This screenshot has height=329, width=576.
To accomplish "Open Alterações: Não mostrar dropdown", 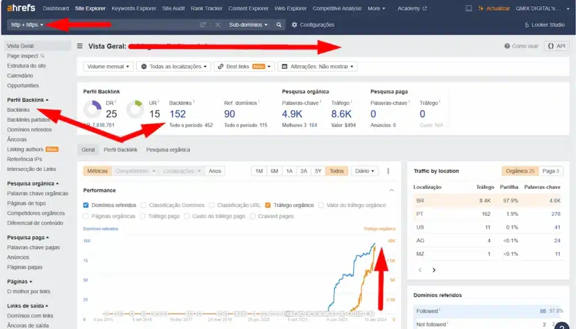I will (318, 66).
